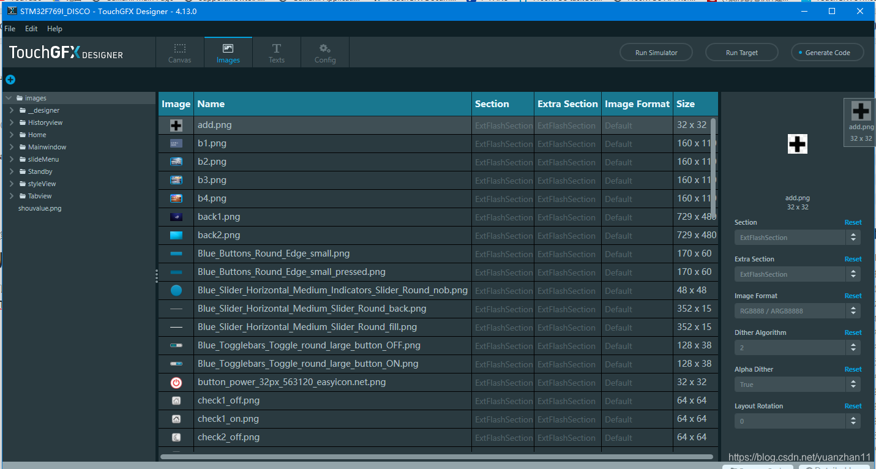Click the Run Simulator button
This screenshot has width=876, height=469.
point(656,53)
